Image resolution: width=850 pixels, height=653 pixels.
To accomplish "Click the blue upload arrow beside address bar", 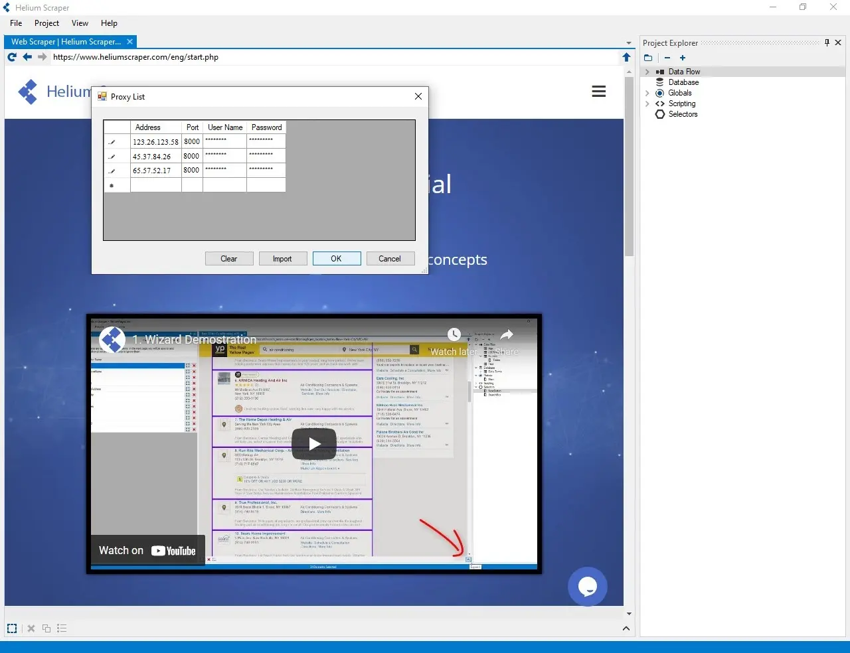I will coord(626,57).
